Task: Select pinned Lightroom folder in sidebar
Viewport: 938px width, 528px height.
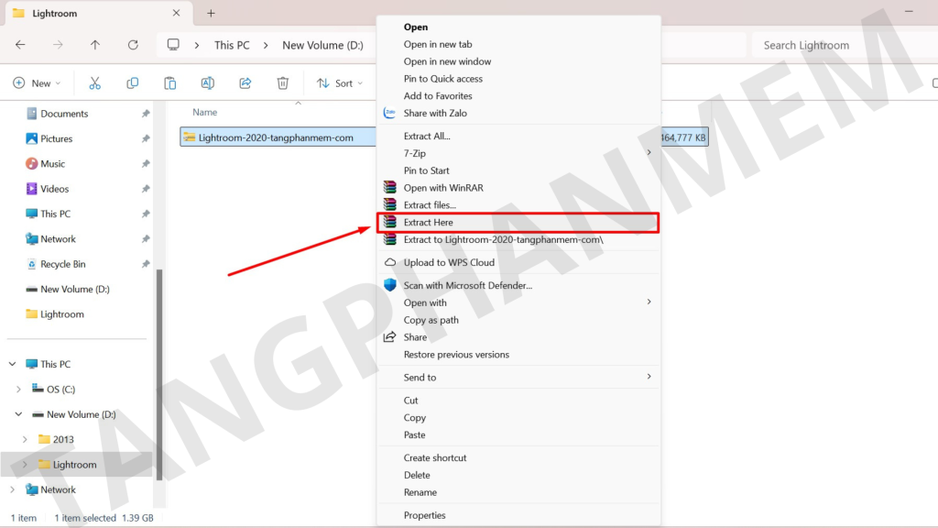Action: coord(61,314)
